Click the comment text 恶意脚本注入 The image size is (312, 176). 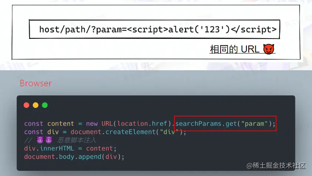[x=77, y=140]
